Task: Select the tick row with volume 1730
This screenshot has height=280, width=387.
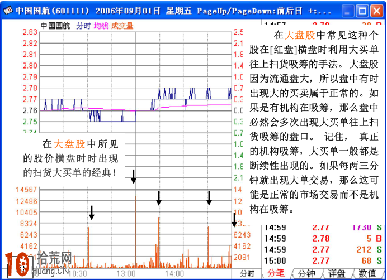Action: pos(323,228)
